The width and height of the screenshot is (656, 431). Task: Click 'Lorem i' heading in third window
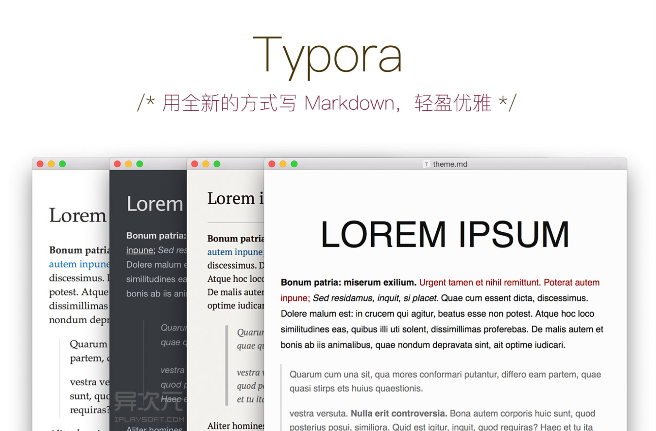[235, 198]
